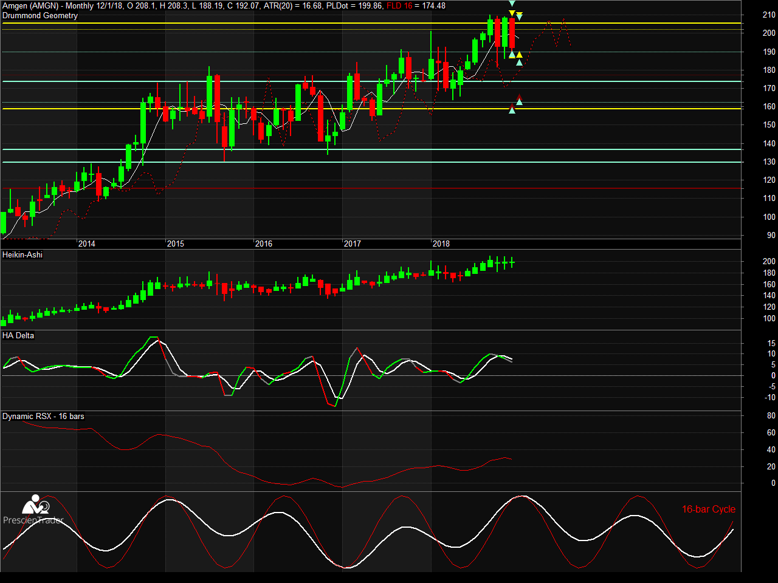Click the 40 label on Dynamic RSX axis
The image size is (778, 583).
(771, 449)
